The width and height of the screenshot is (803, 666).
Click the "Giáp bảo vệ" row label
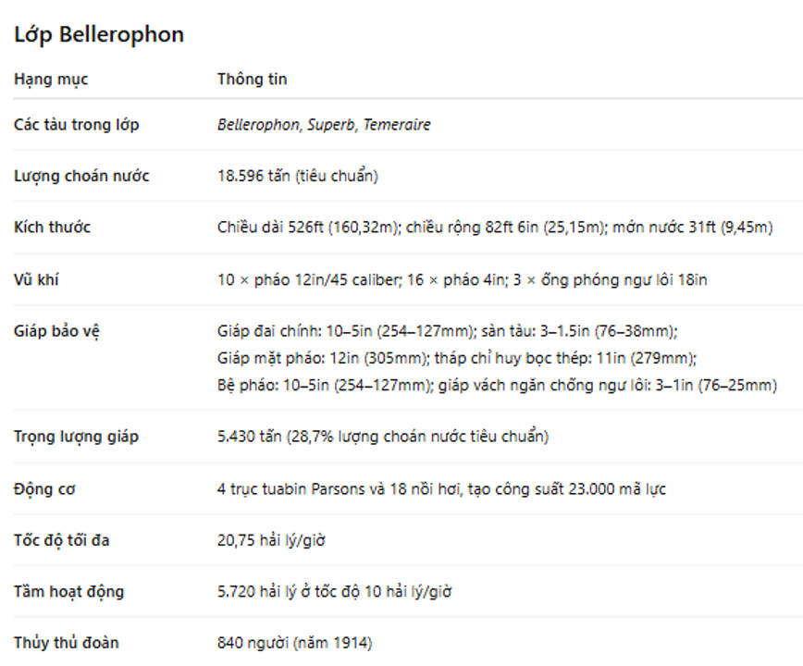[56, 330]
